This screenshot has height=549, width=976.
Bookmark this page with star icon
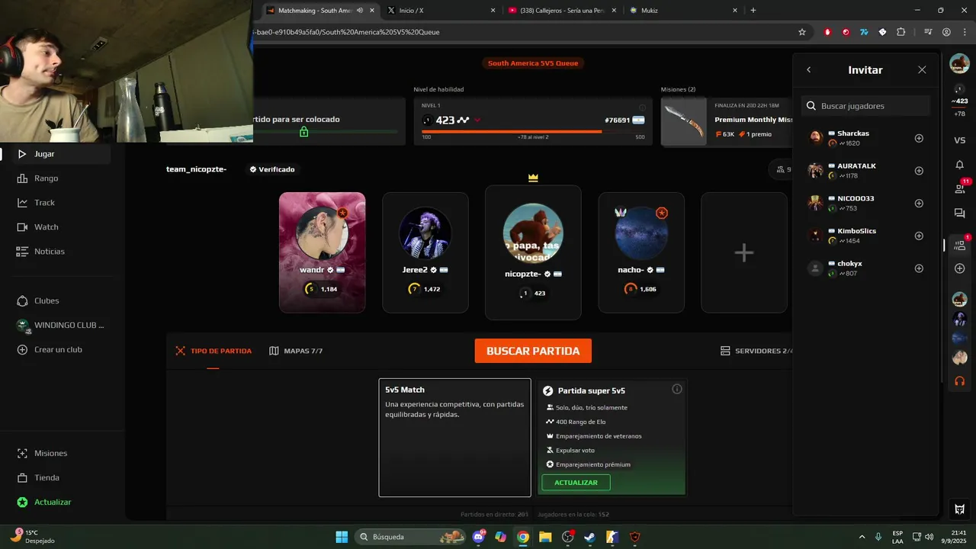802,32
